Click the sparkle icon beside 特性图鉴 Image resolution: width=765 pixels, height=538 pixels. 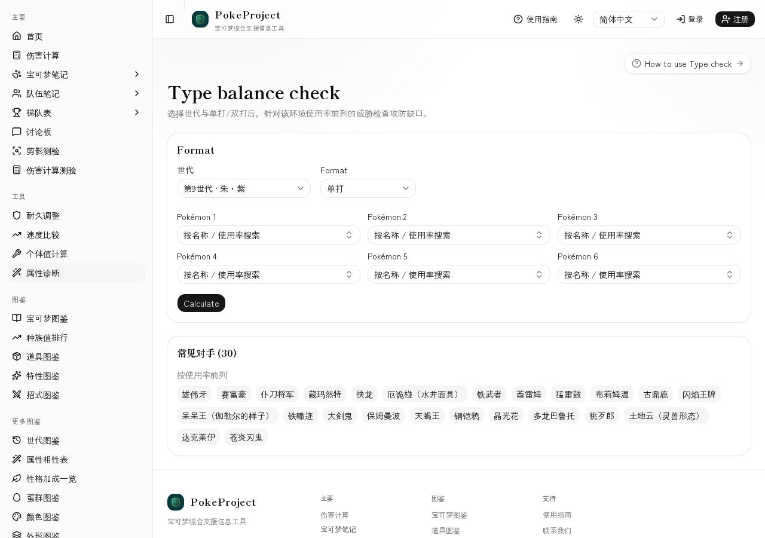(x=17, y=375)
